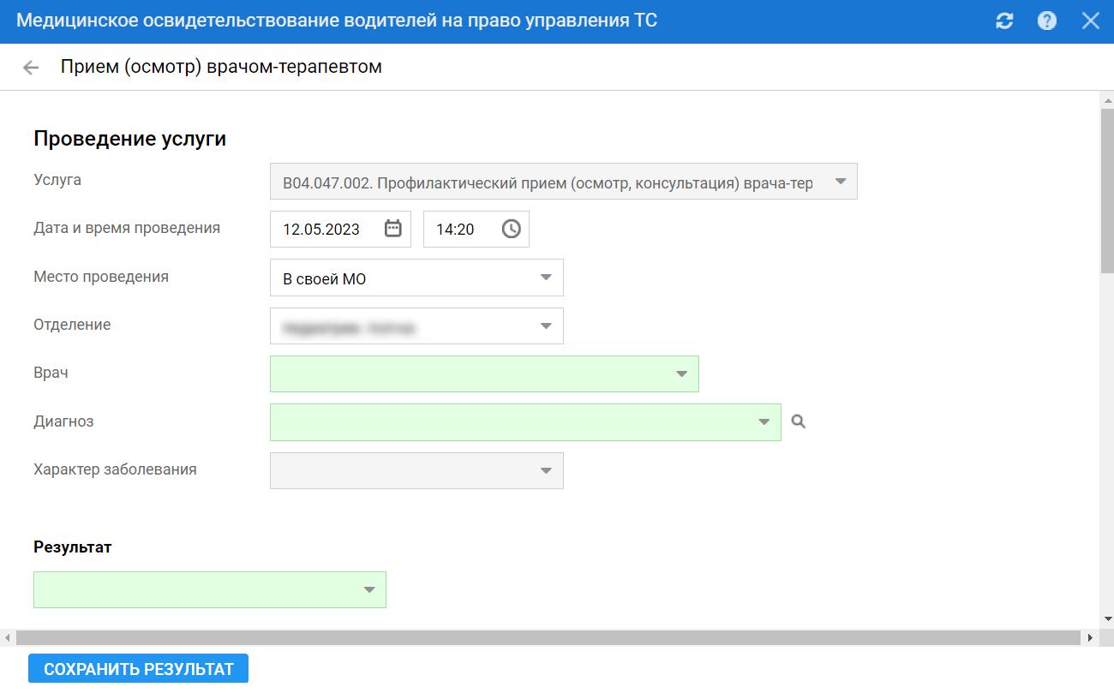Click the refresh icon in title bar
Image resolution: width=1114 pixels, height=699 pixels.
coord(1004,21)
